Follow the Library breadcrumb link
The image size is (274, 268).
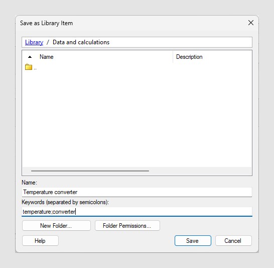point(34,42)
